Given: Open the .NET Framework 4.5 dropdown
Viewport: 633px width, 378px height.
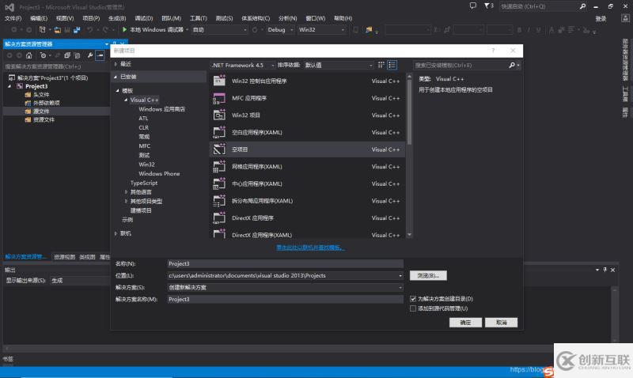Looking at the screenshot, I should pos(243,65).
